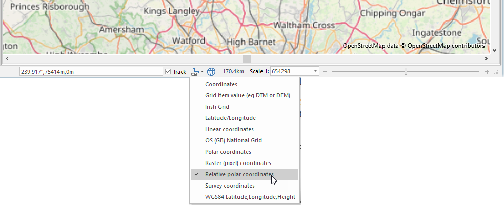The image size is (504, 205).
Task: Choose OS (GB) National Grid
Action: tap(233, 140)
